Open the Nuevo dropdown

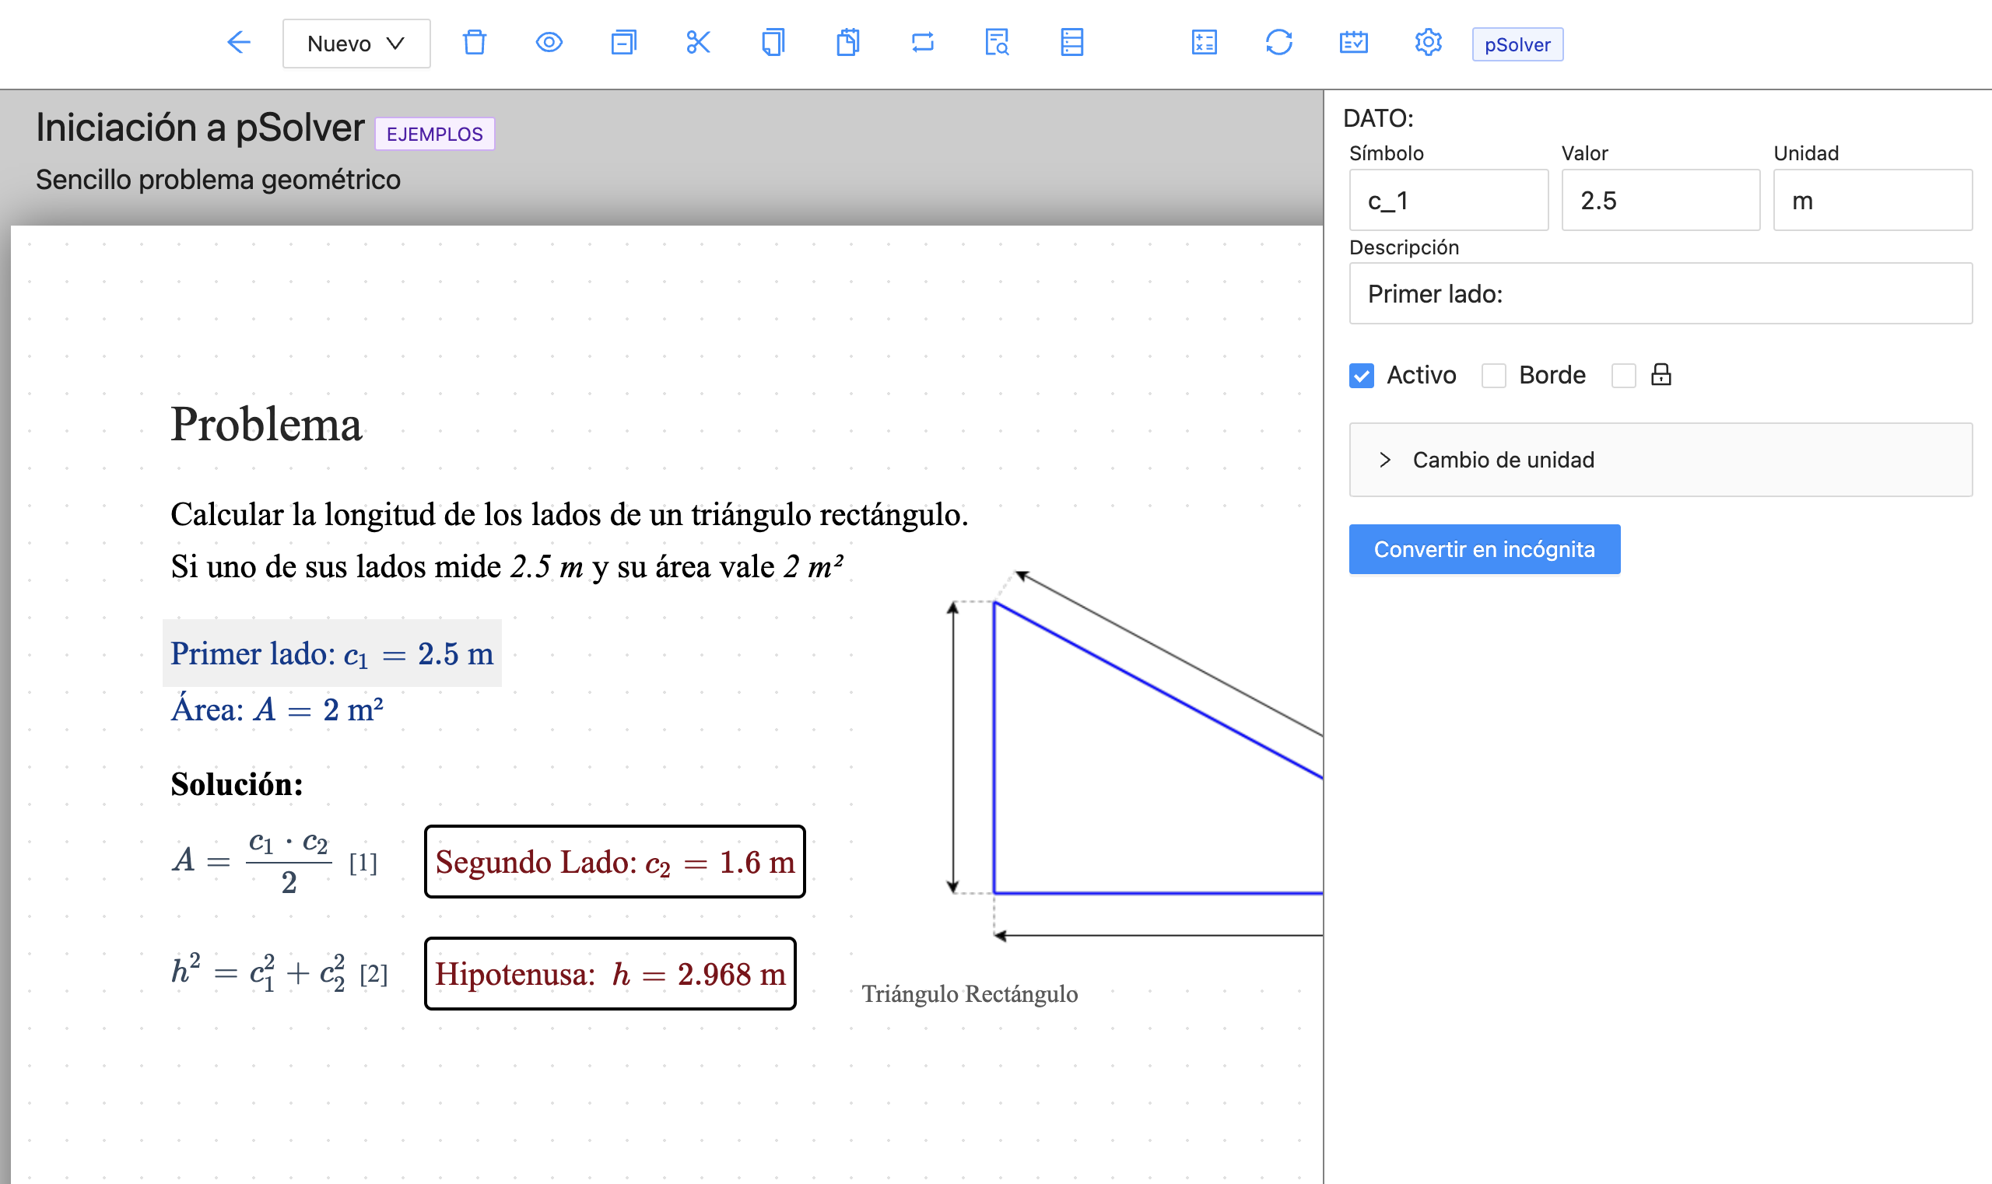tap(356, 43)
